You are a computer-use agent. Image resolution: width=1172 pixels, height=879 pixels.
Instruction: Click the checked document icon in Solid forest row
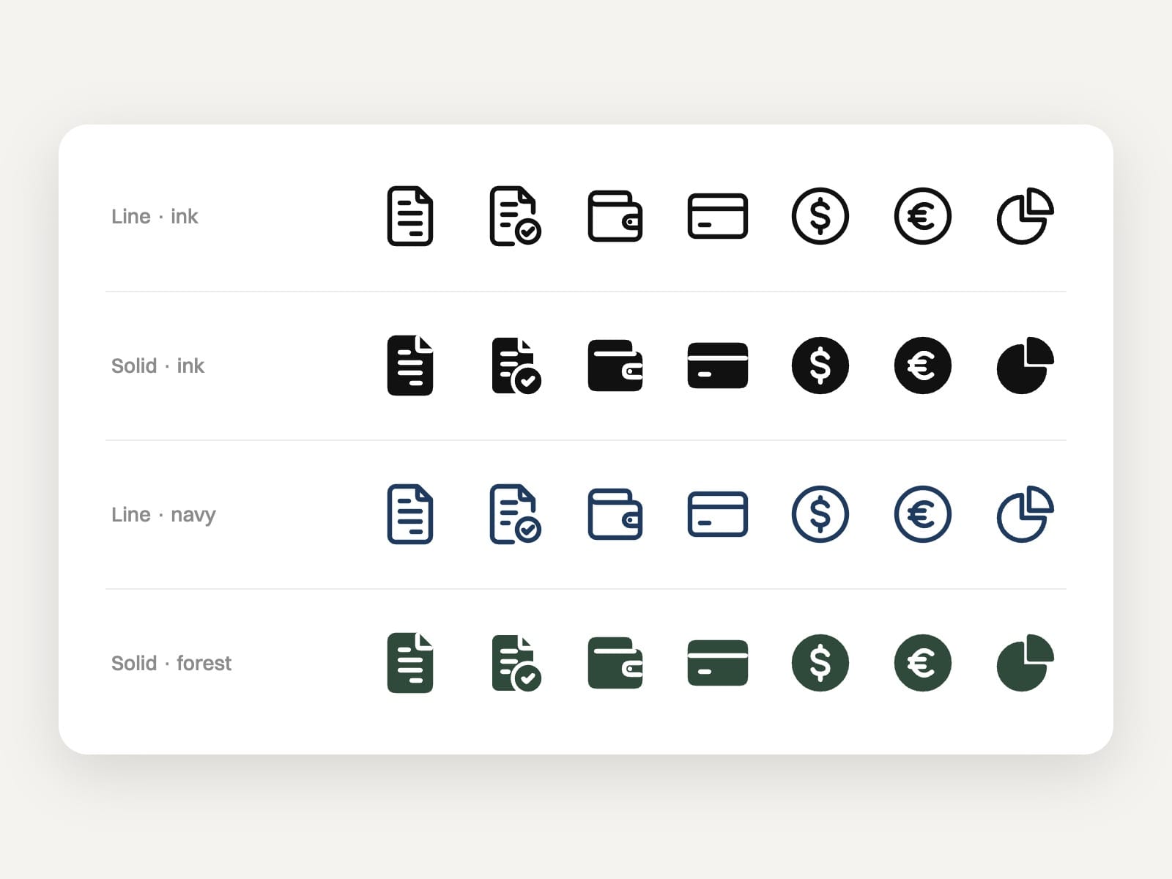(516, 663)
